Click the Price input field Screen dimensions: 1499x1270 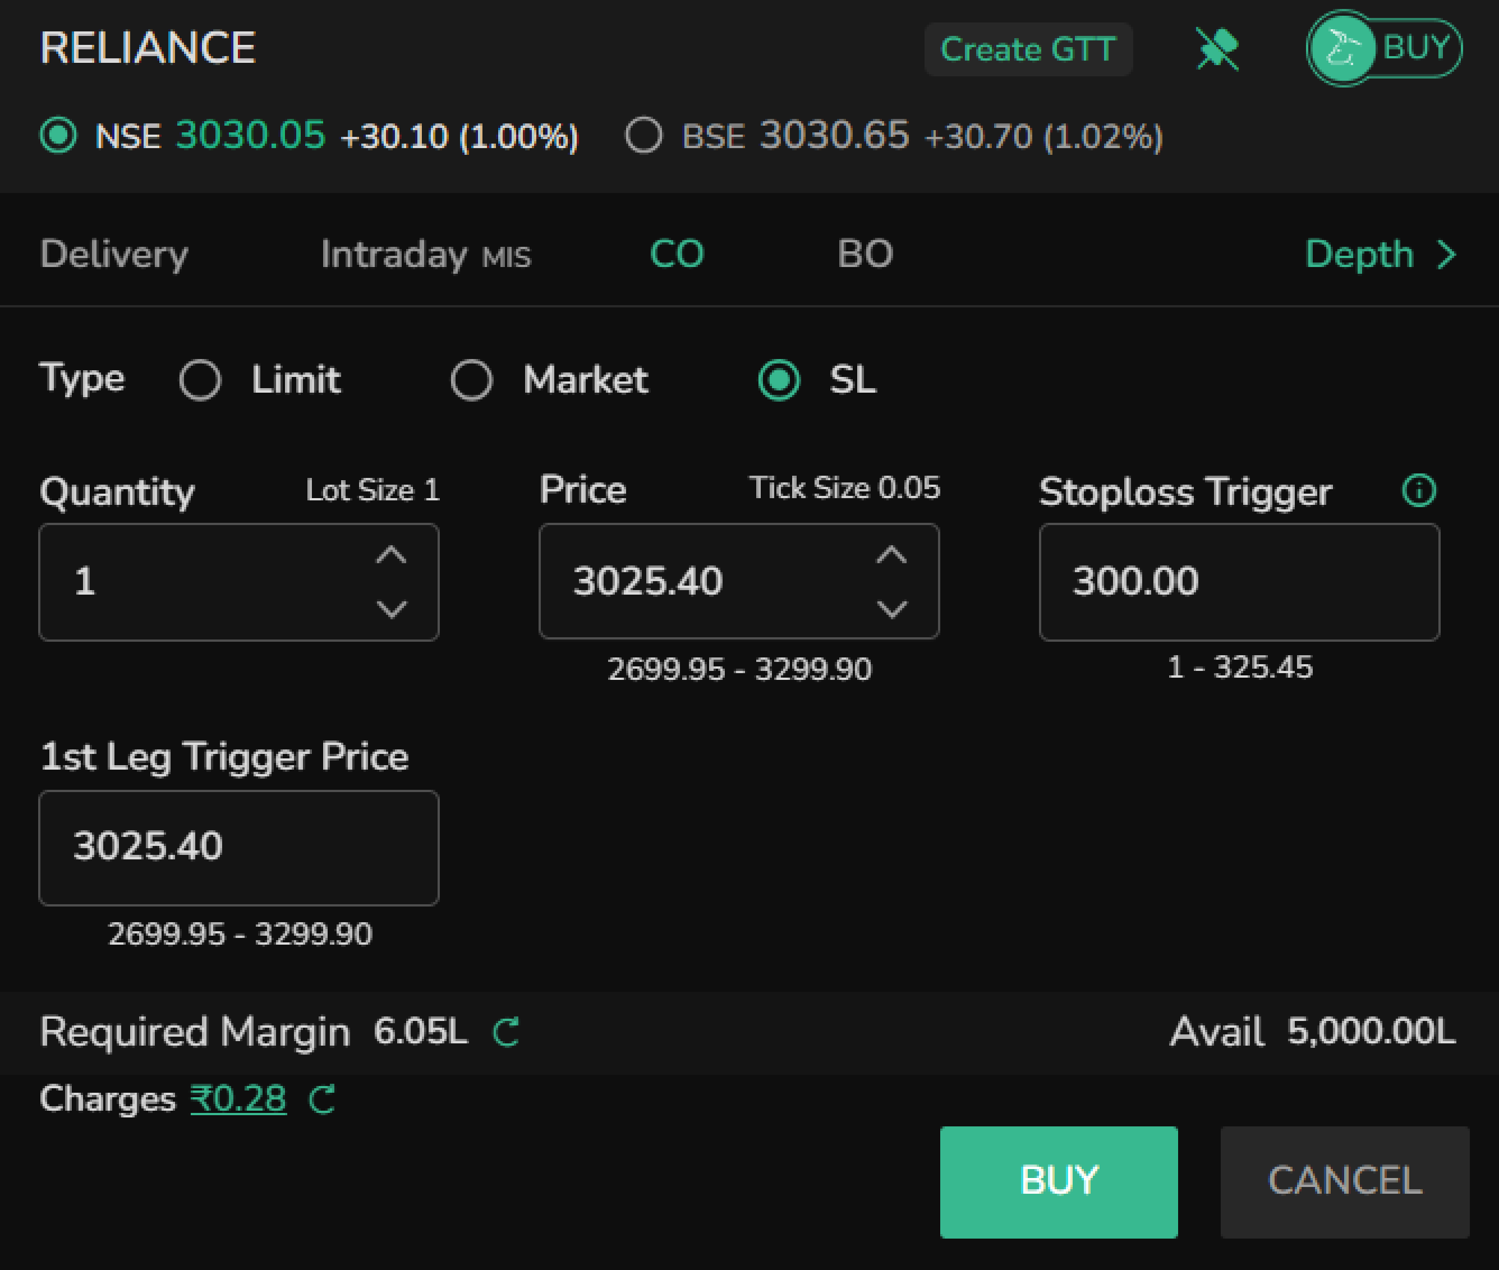point(739,581)
